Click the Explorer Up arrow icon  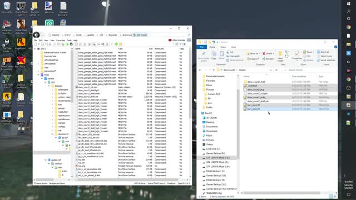pyautogui.click(x=214, y=70)
